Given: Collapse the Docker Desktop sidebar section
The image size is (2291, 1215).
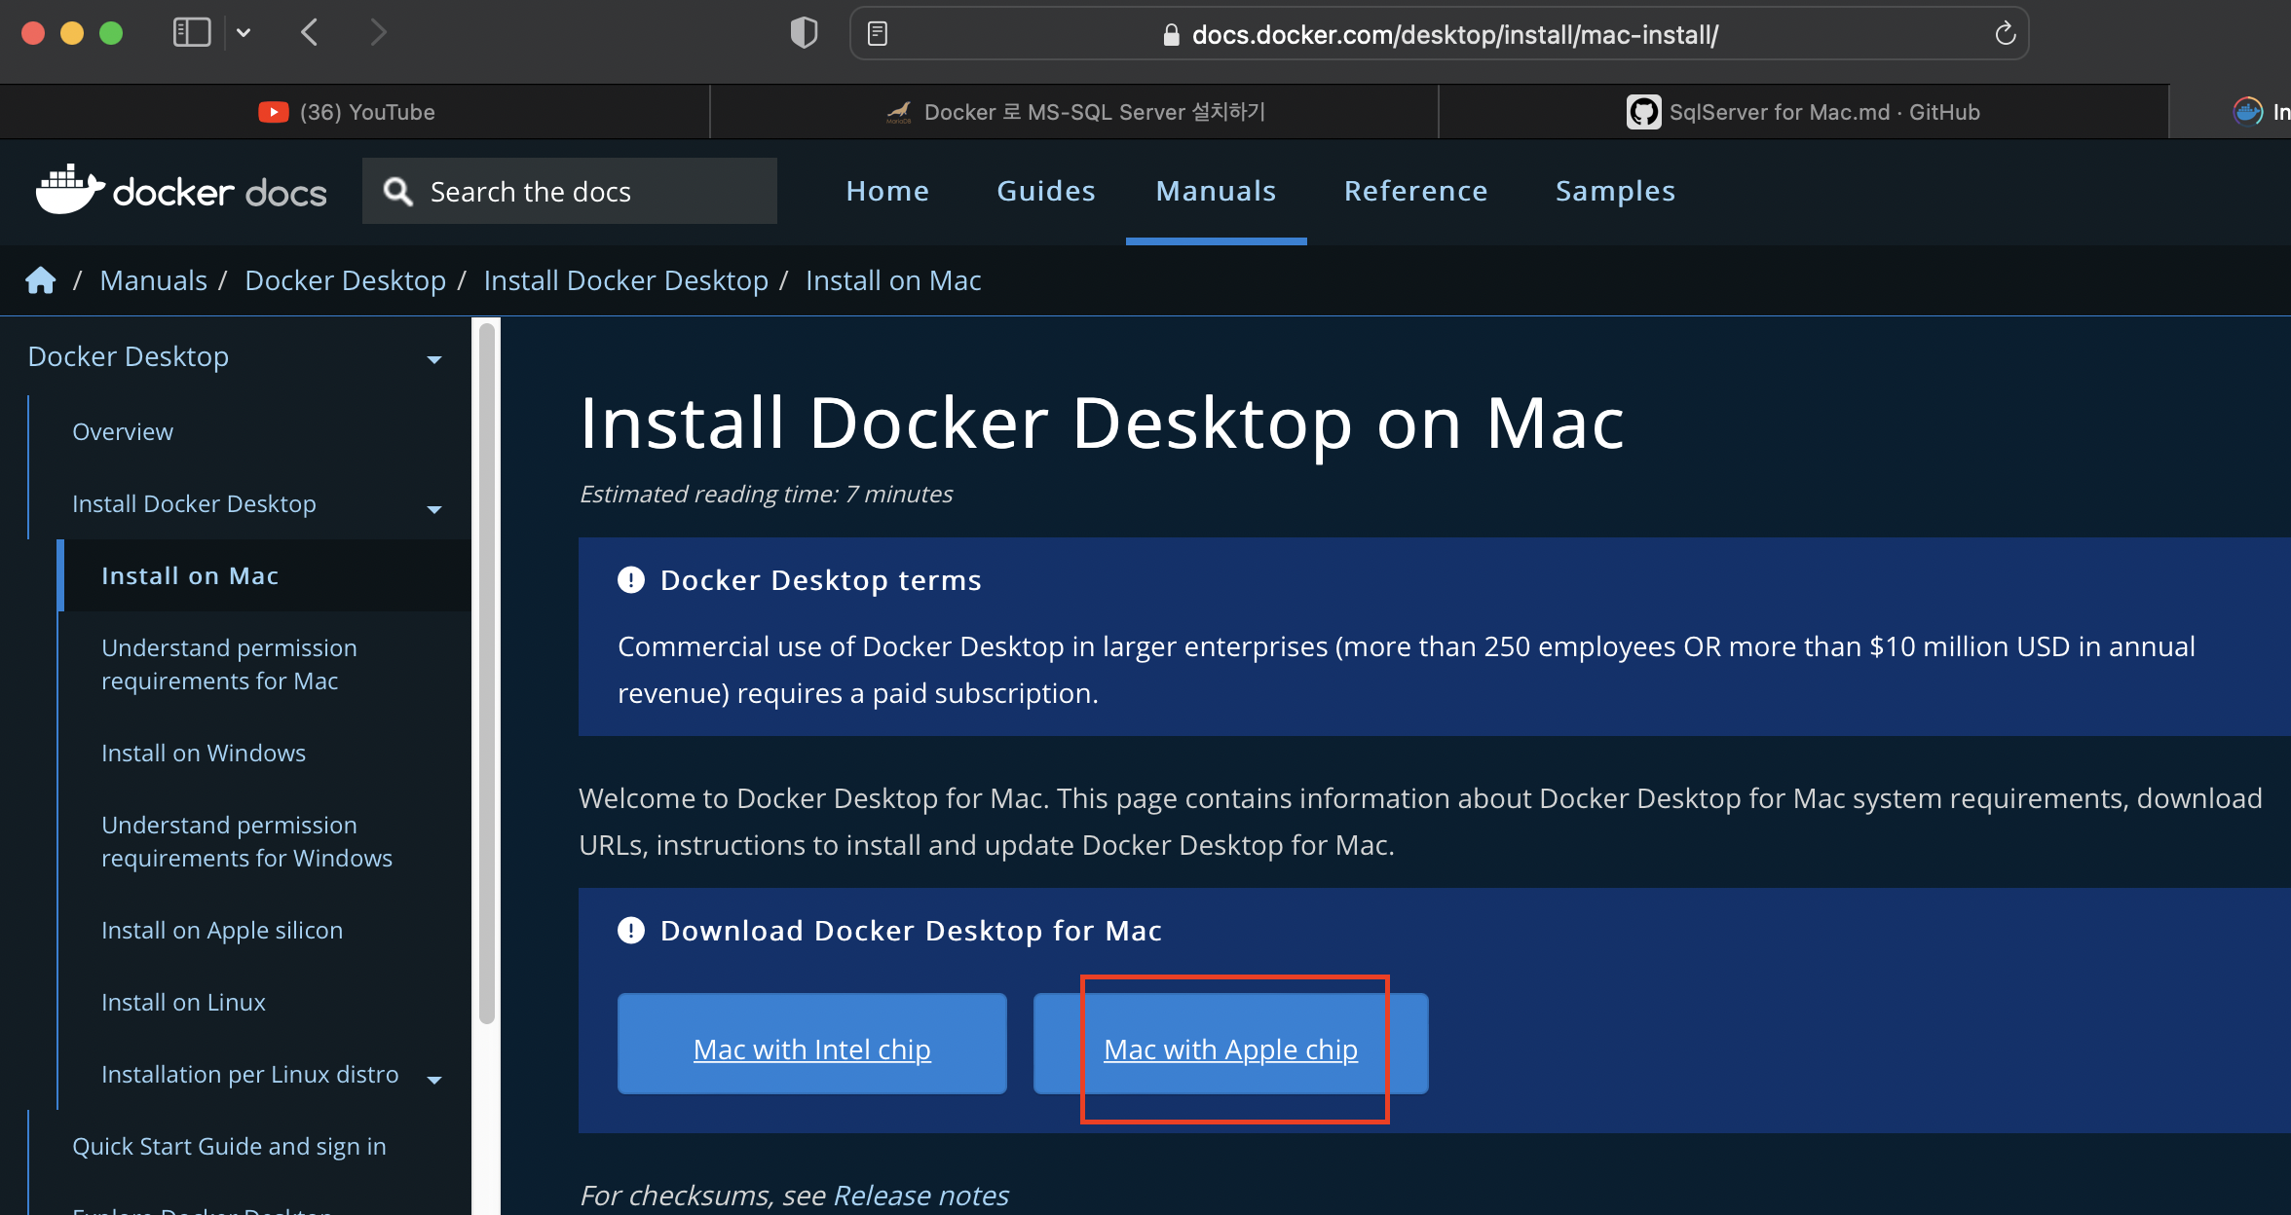Looking at the screenshot, I should click(x=434, y=359).
